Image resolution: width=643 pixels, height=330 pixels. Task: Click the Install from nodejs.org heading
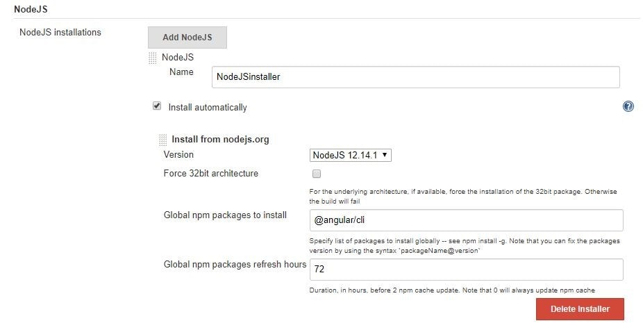[x=220, y=140]
